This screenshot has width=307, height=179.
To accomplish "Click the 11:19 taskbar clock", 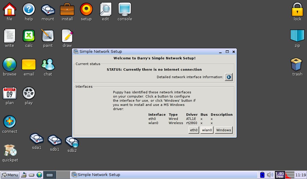I will coord(300,175).
